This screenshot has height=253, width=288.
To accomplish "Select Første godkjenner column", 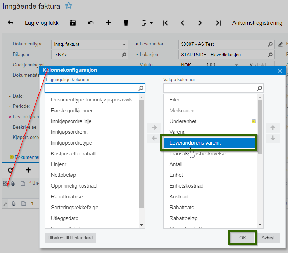I will point(72,111).
